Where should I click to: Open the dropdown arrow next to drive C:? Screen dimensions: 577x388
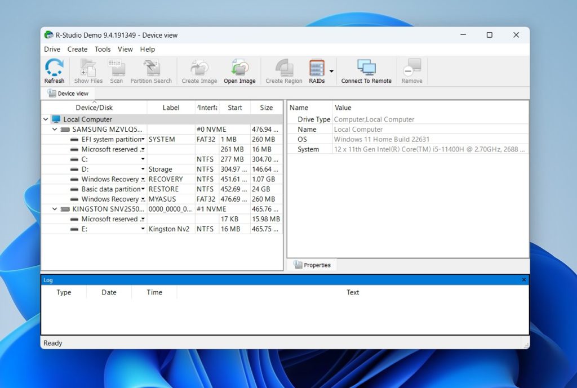(143, 159)
